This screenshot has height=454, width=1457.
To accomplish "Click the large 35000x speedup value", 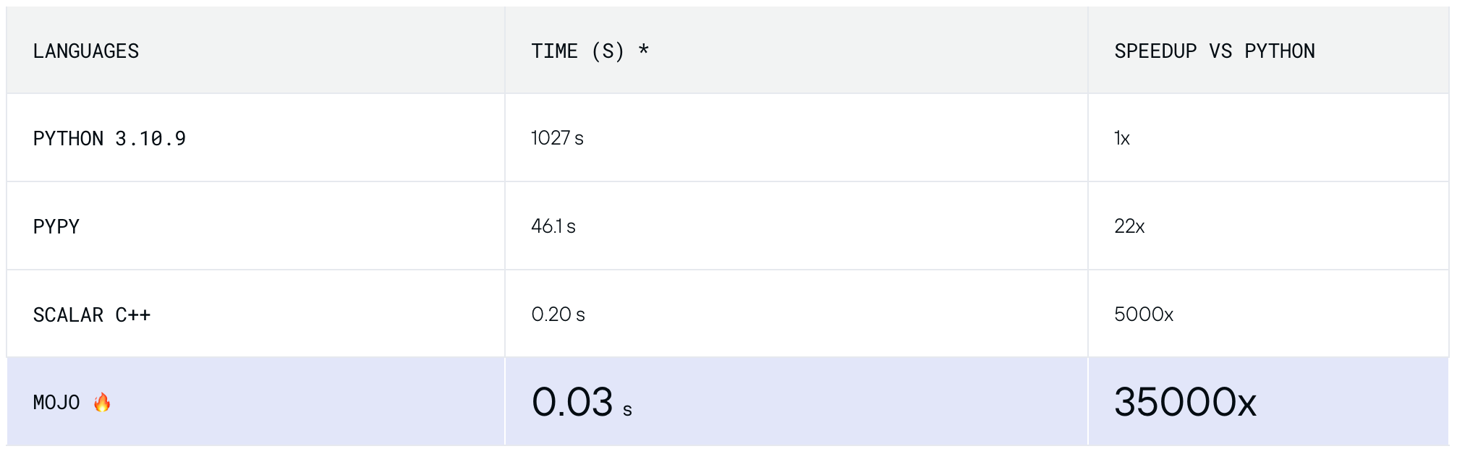I will (x=1185, y=402).
